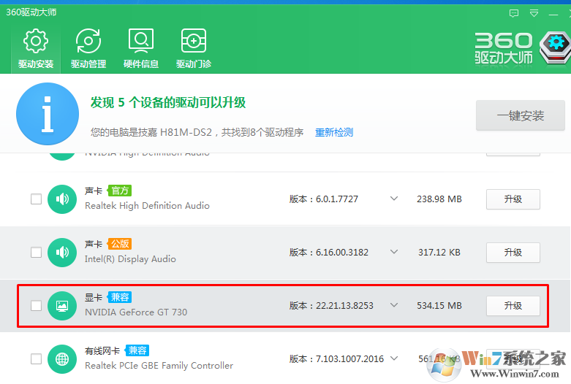
Task: Click the Realtek sound card speaker icon
Action: (x=62, y=199)
